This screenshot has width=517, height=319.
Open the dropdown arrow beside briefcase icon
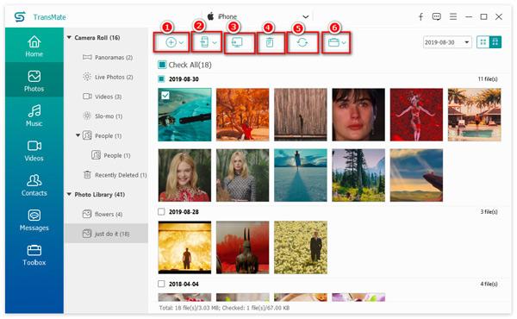pos(344,43)
